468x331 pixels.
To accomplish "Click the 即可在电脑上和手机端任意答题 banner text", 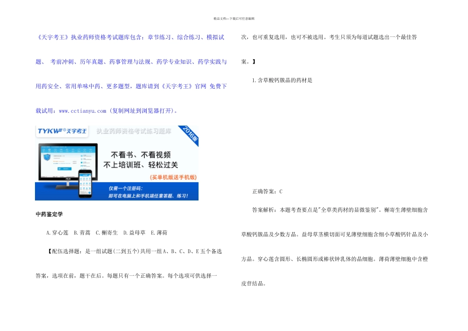I will tap(148, 196).
